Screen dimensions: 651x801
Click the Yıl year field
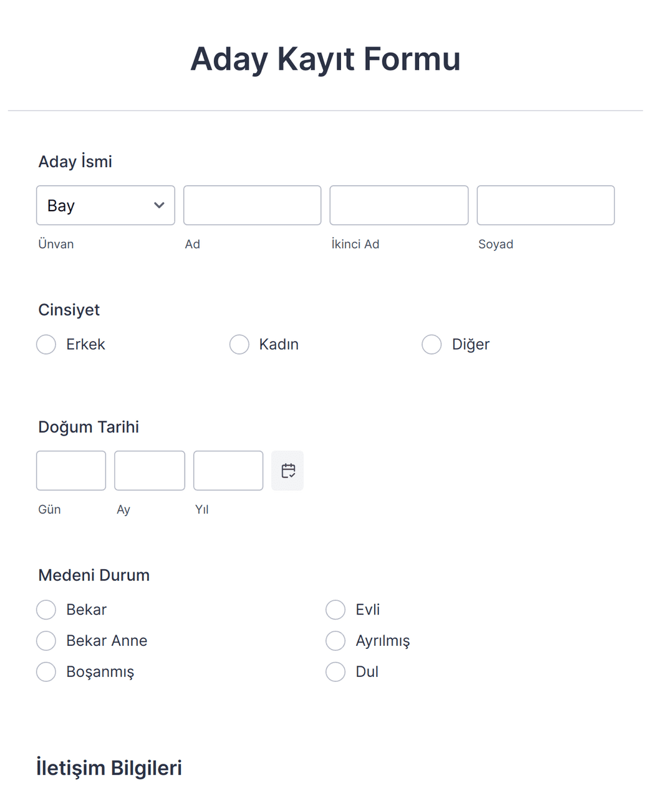228,471
